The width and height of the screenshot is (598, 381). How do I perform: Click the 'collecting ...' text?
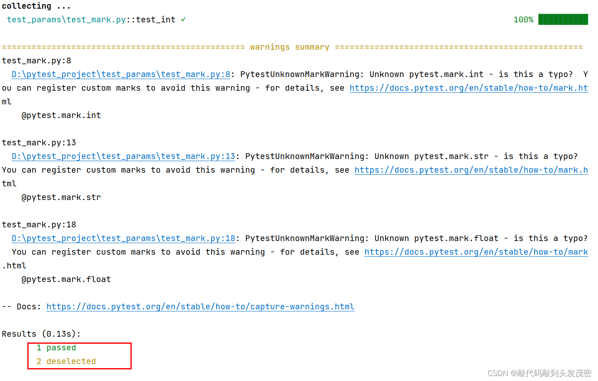click(36, 6)
